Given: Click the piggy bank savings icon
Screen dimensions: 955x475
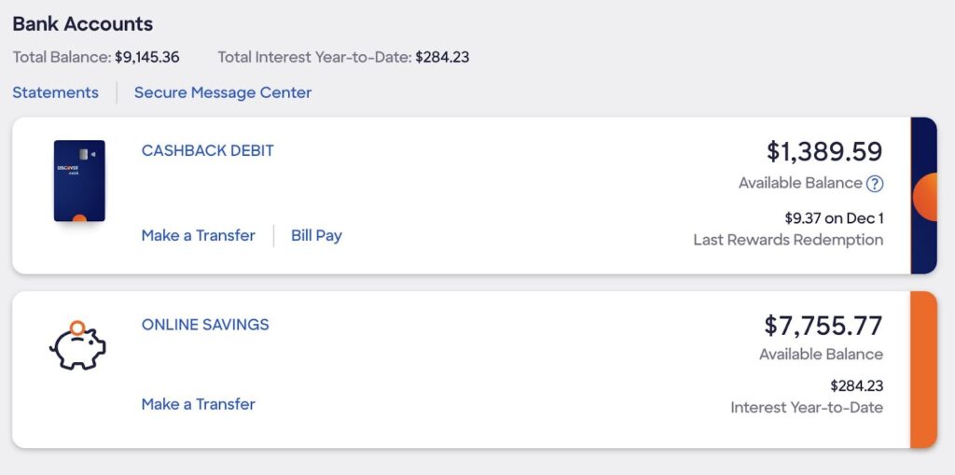Looking at the screenshot, I should click(x=77, y=346).
